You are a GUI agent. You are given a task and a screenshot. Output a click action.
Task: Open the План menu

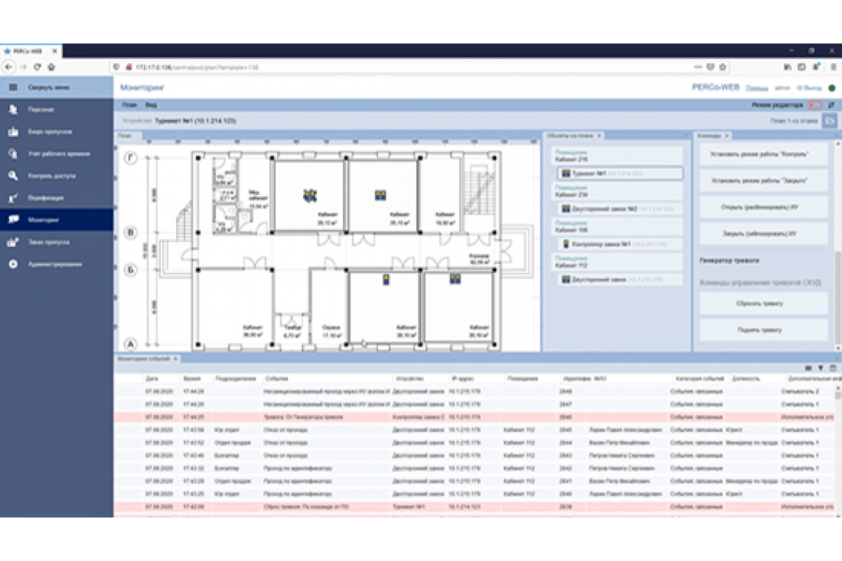(128, 105)
